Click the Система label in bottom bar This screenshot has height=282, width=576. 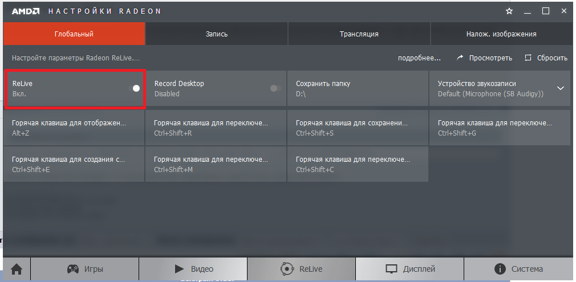pos(527,269)
